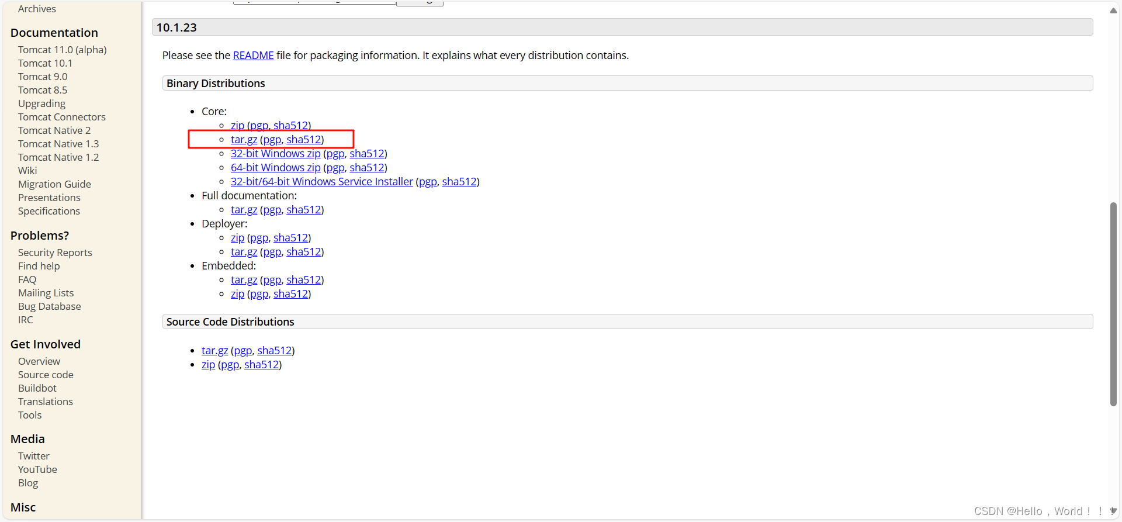The image size is (1122, 522).
Task: Open pgp signature for Core zip
Action: coord(259,126)
